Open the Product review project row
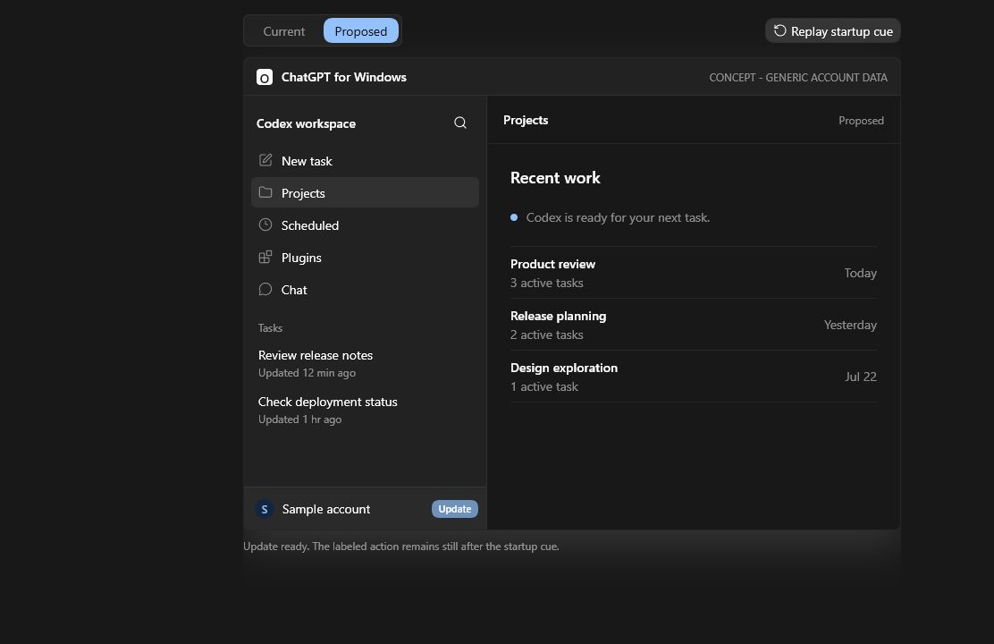 pyautogui.click(x=694, y=273)
